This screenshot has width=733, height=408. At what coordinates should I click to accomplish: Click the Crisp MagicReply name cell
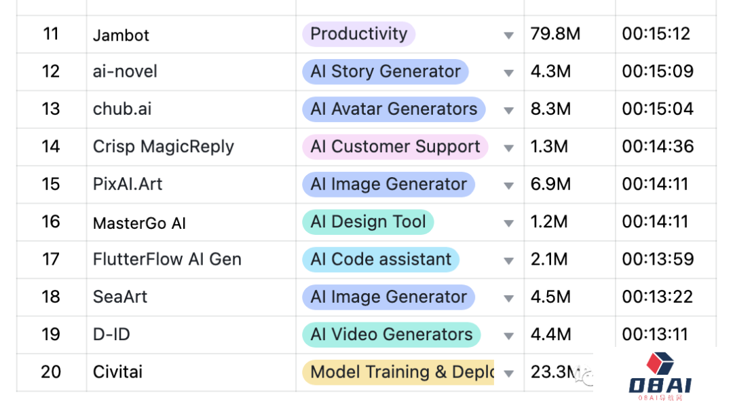(191, 147)
